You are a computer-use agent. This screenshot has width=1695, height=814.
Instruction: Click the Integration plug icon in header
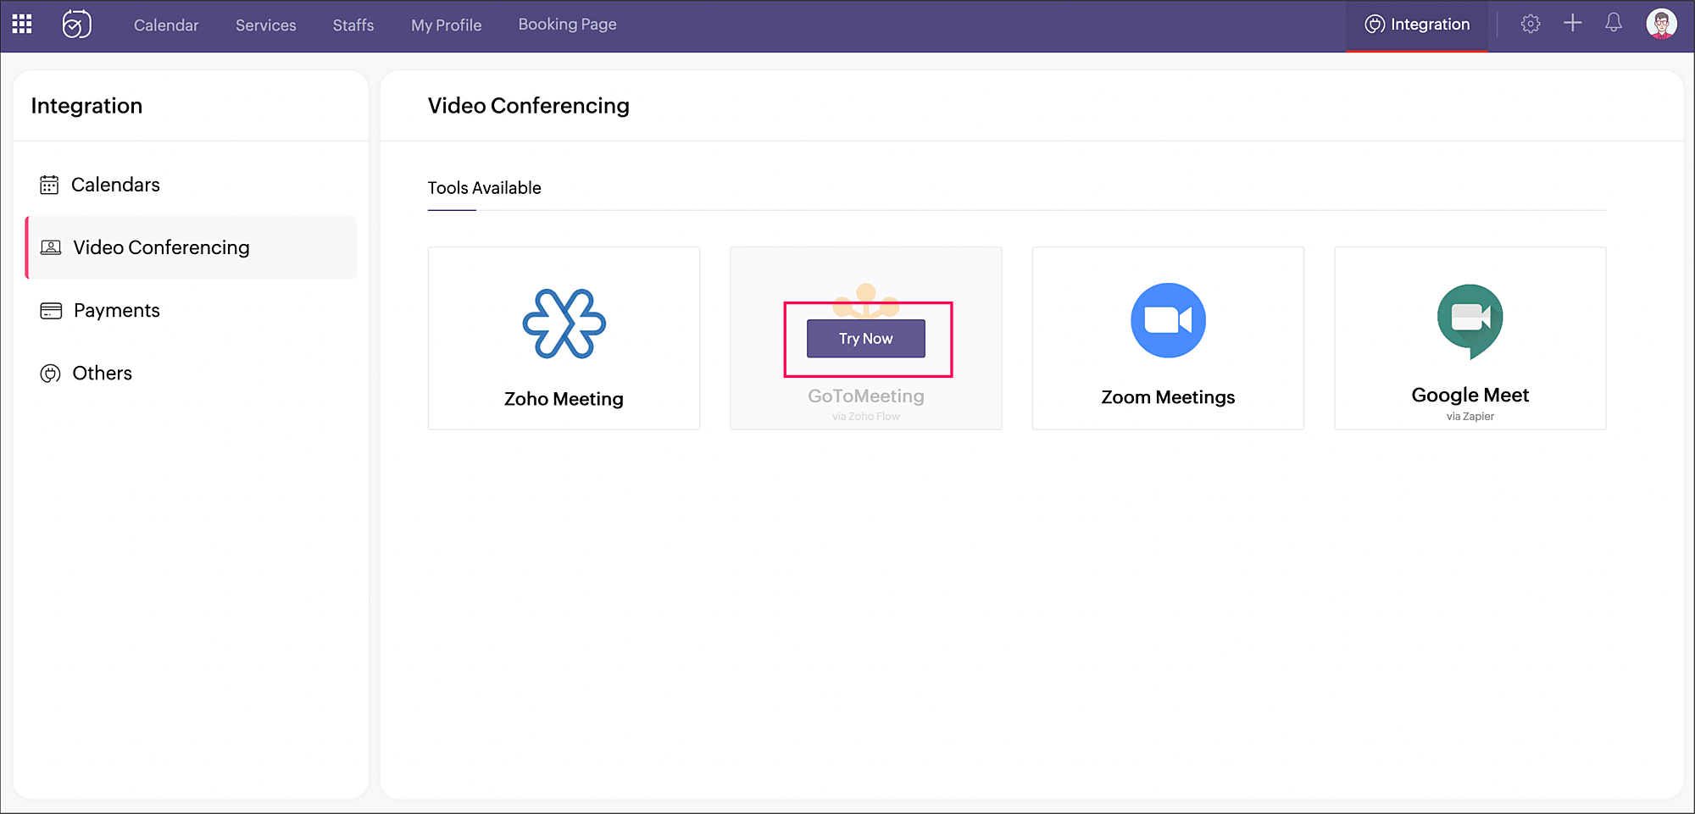[1375, 25]
